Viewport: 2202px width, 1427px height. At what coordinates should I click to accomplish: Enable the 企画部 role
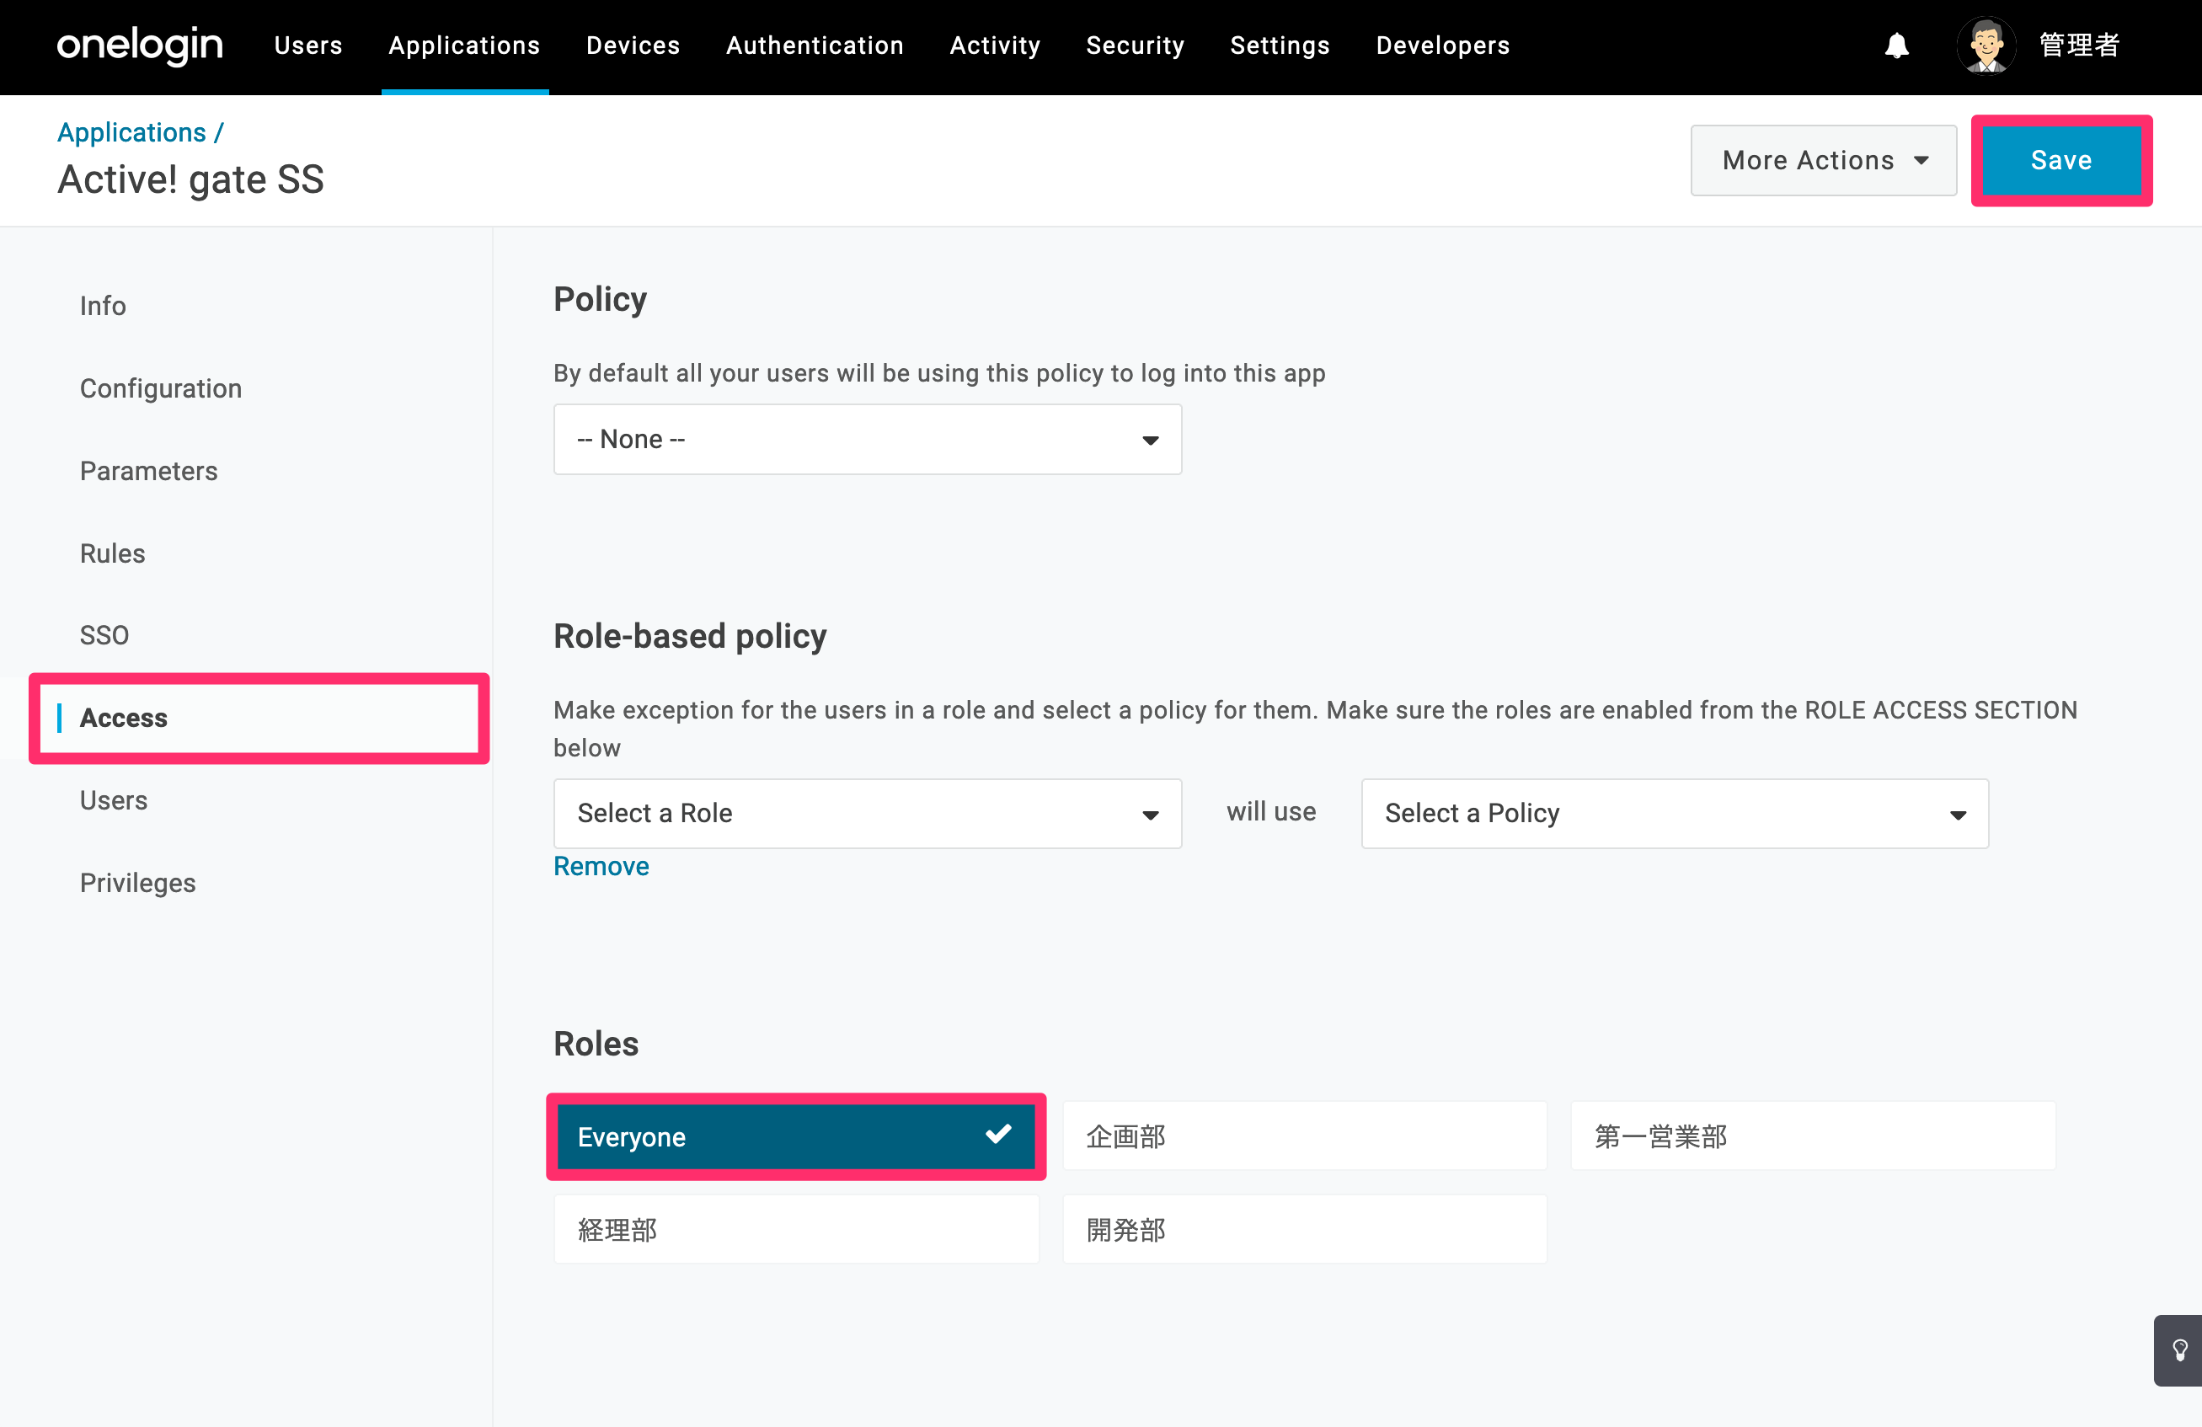point(1305,1136)
